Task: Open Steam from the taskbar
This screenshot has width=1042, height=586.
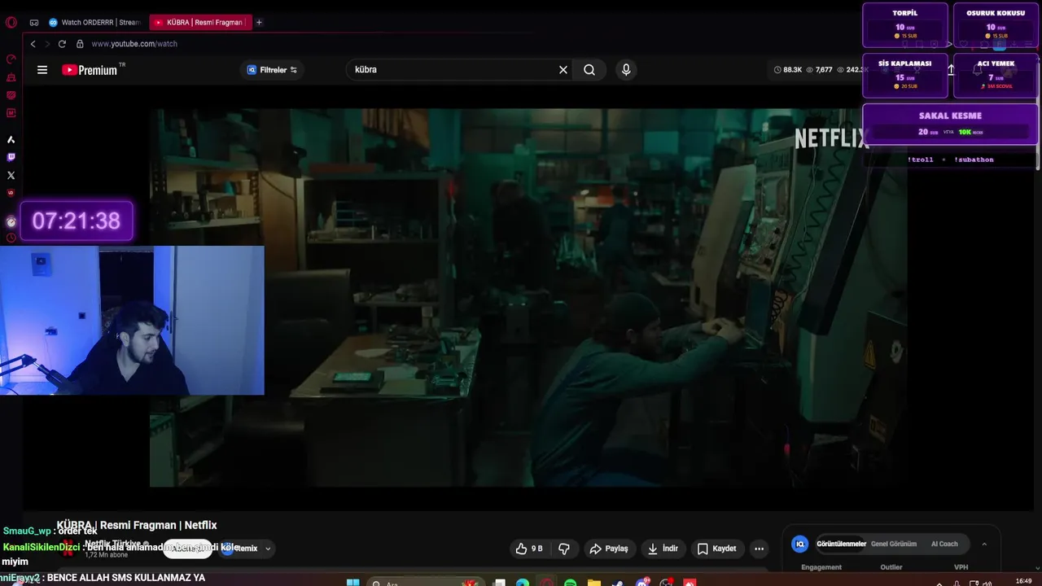Action: point(618,583)
